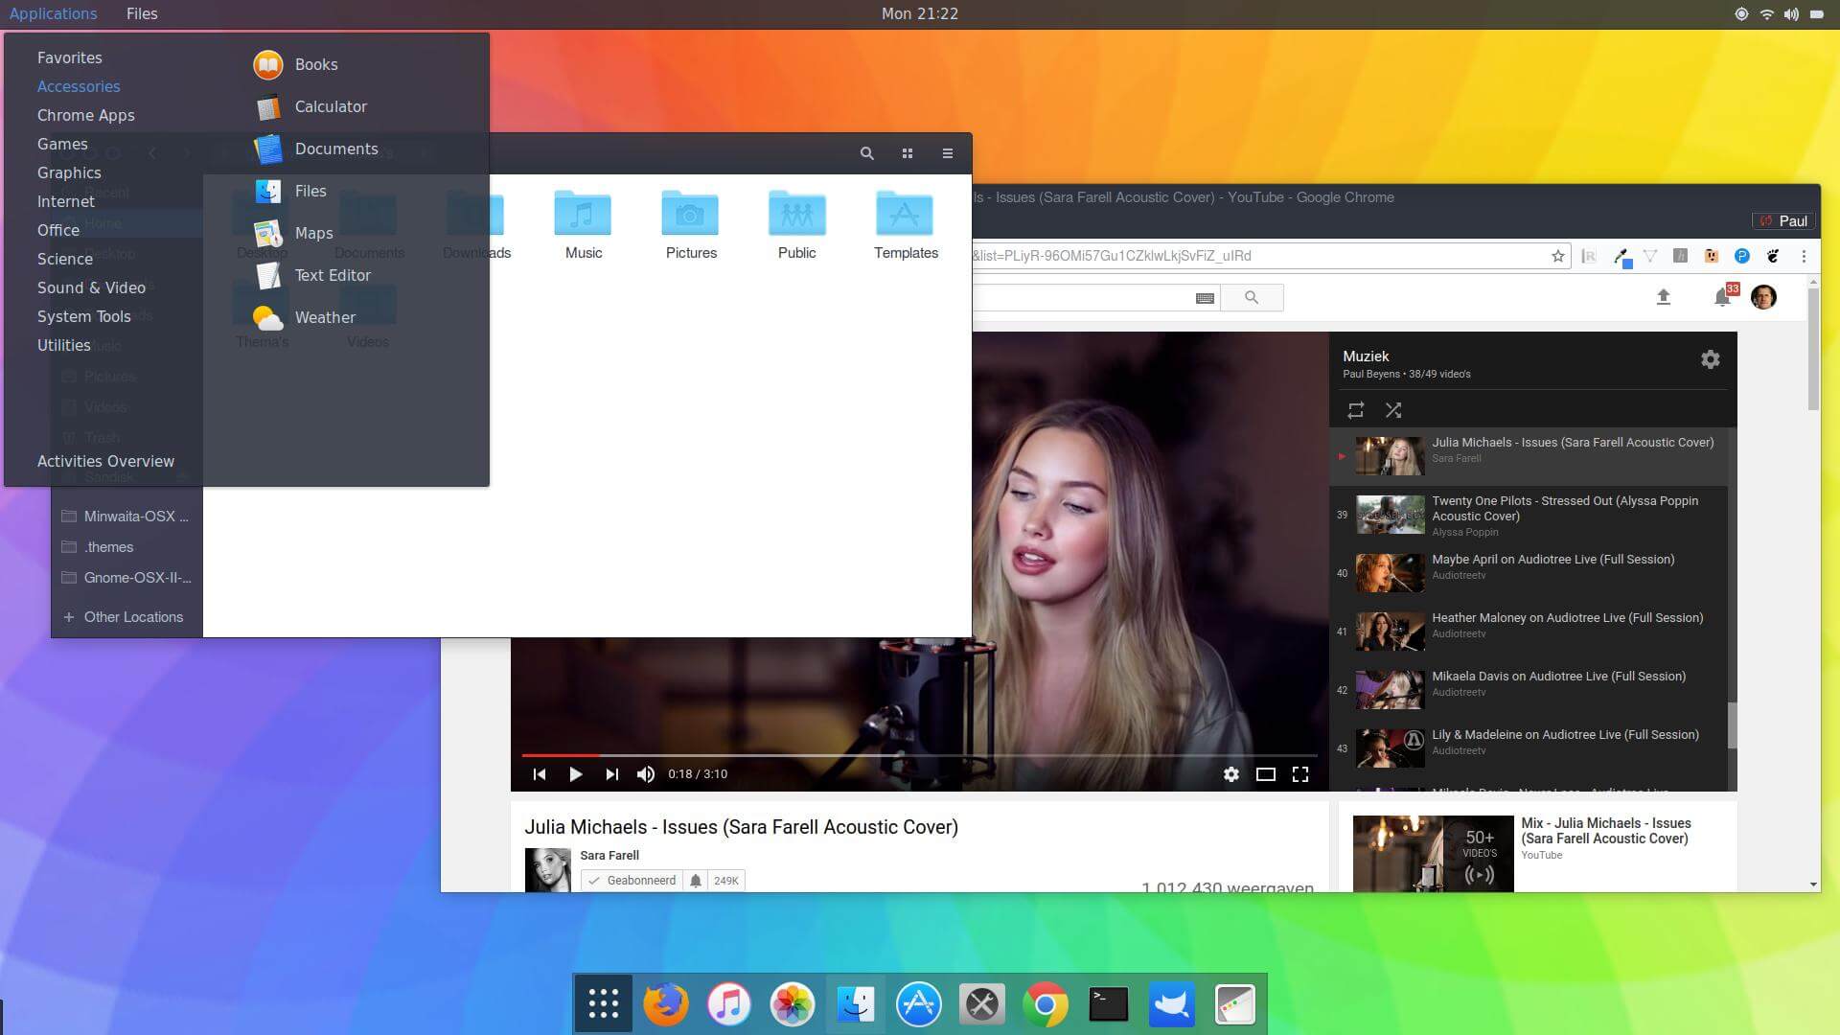1840x1035 pixels.
Task: Open the Maps application
Action: (312, 233)
